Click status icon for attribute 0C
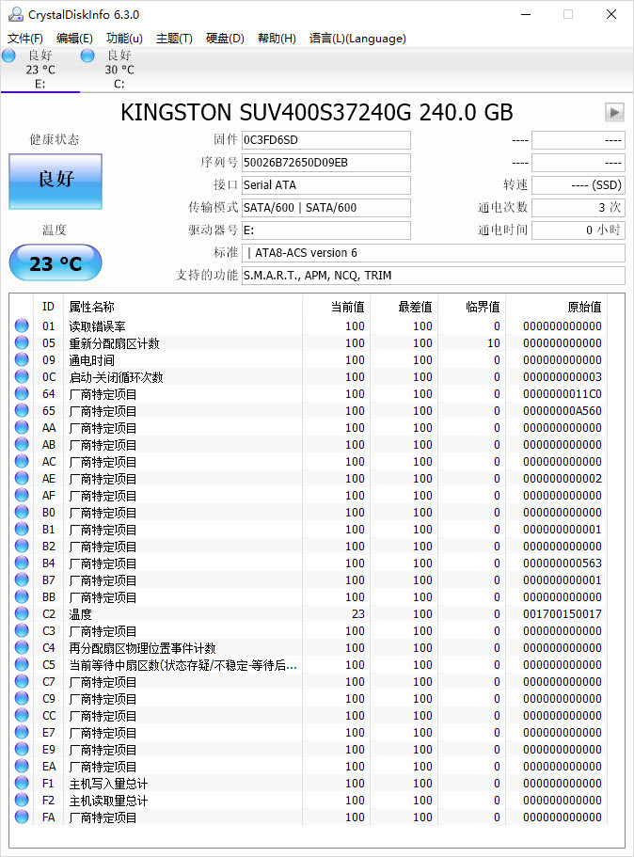The height and width of the screenshot is (857, 634). pos(22,376)
